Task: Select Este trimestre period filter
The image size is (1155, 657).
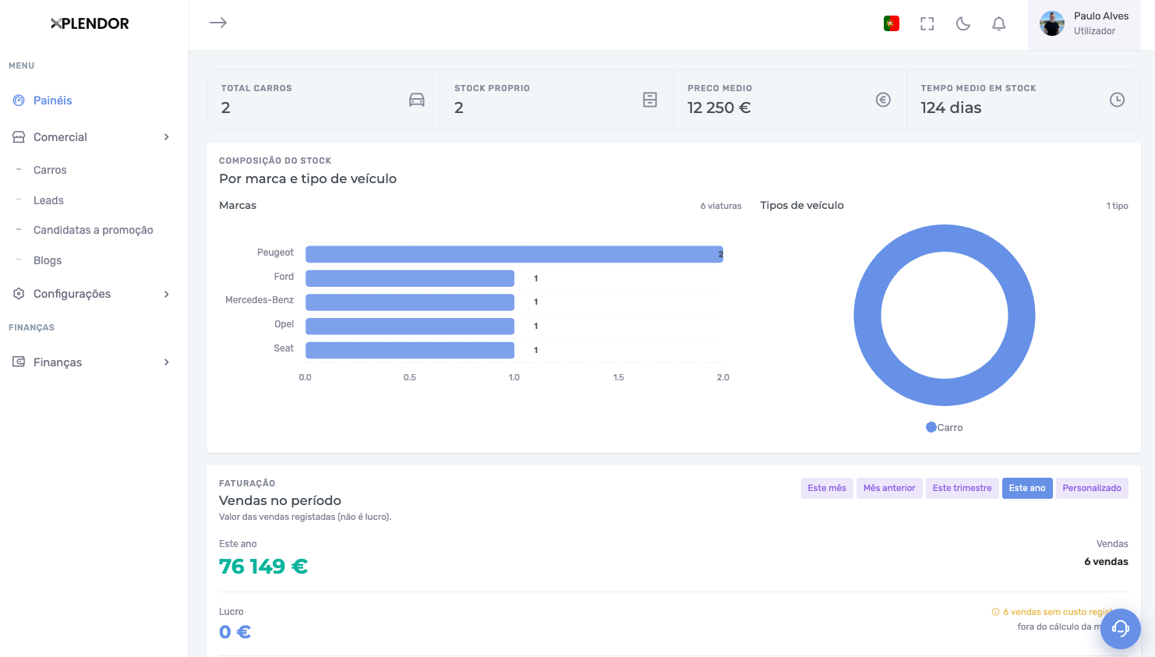Action: [x=962, y=488]
